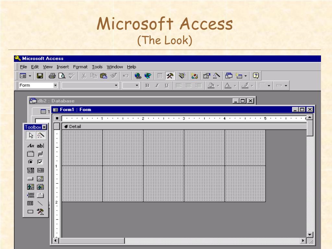The height and width of the screenshot is (249, 332).
Task: Click the Save toolbar icon
Action: (40, 76)
